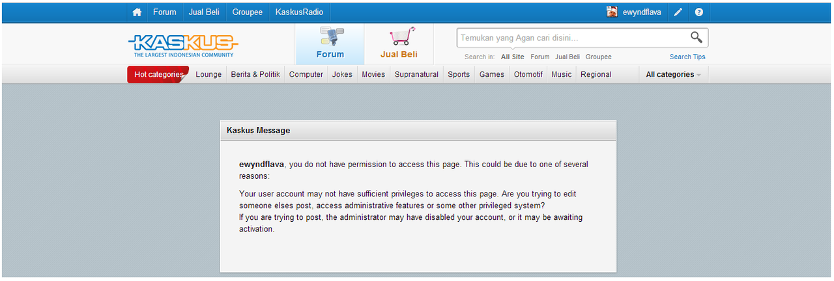Click the ewyndflava user avatar
834x281 pixels.
(x=612, y=12)
